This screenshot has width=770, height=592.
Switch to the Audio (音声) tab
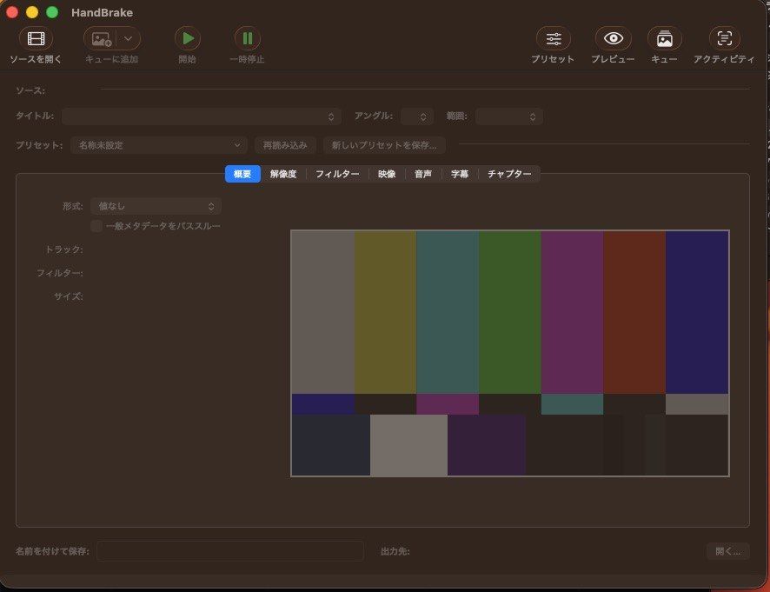click(x=423, y=174)
